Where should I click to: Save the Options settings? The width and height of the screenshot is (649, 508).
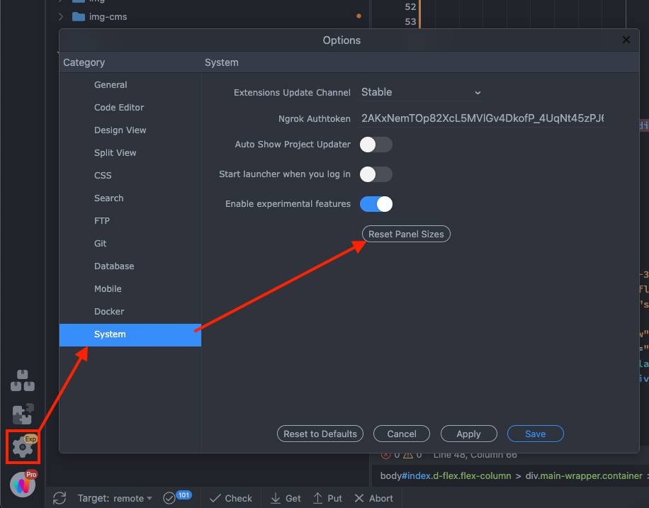tap(535, 434)
